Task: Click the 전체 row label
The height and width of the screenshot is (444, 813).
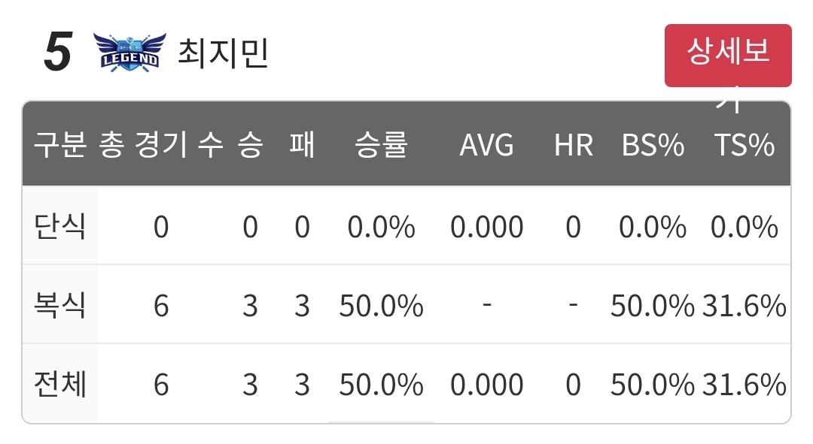Action: [x=59, y=383]
